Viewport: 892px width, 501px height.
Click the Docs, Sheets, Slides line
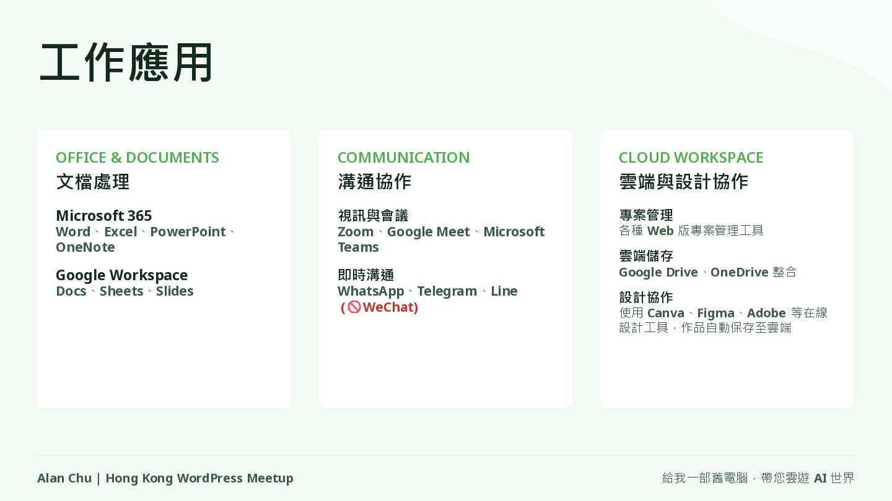125,291
